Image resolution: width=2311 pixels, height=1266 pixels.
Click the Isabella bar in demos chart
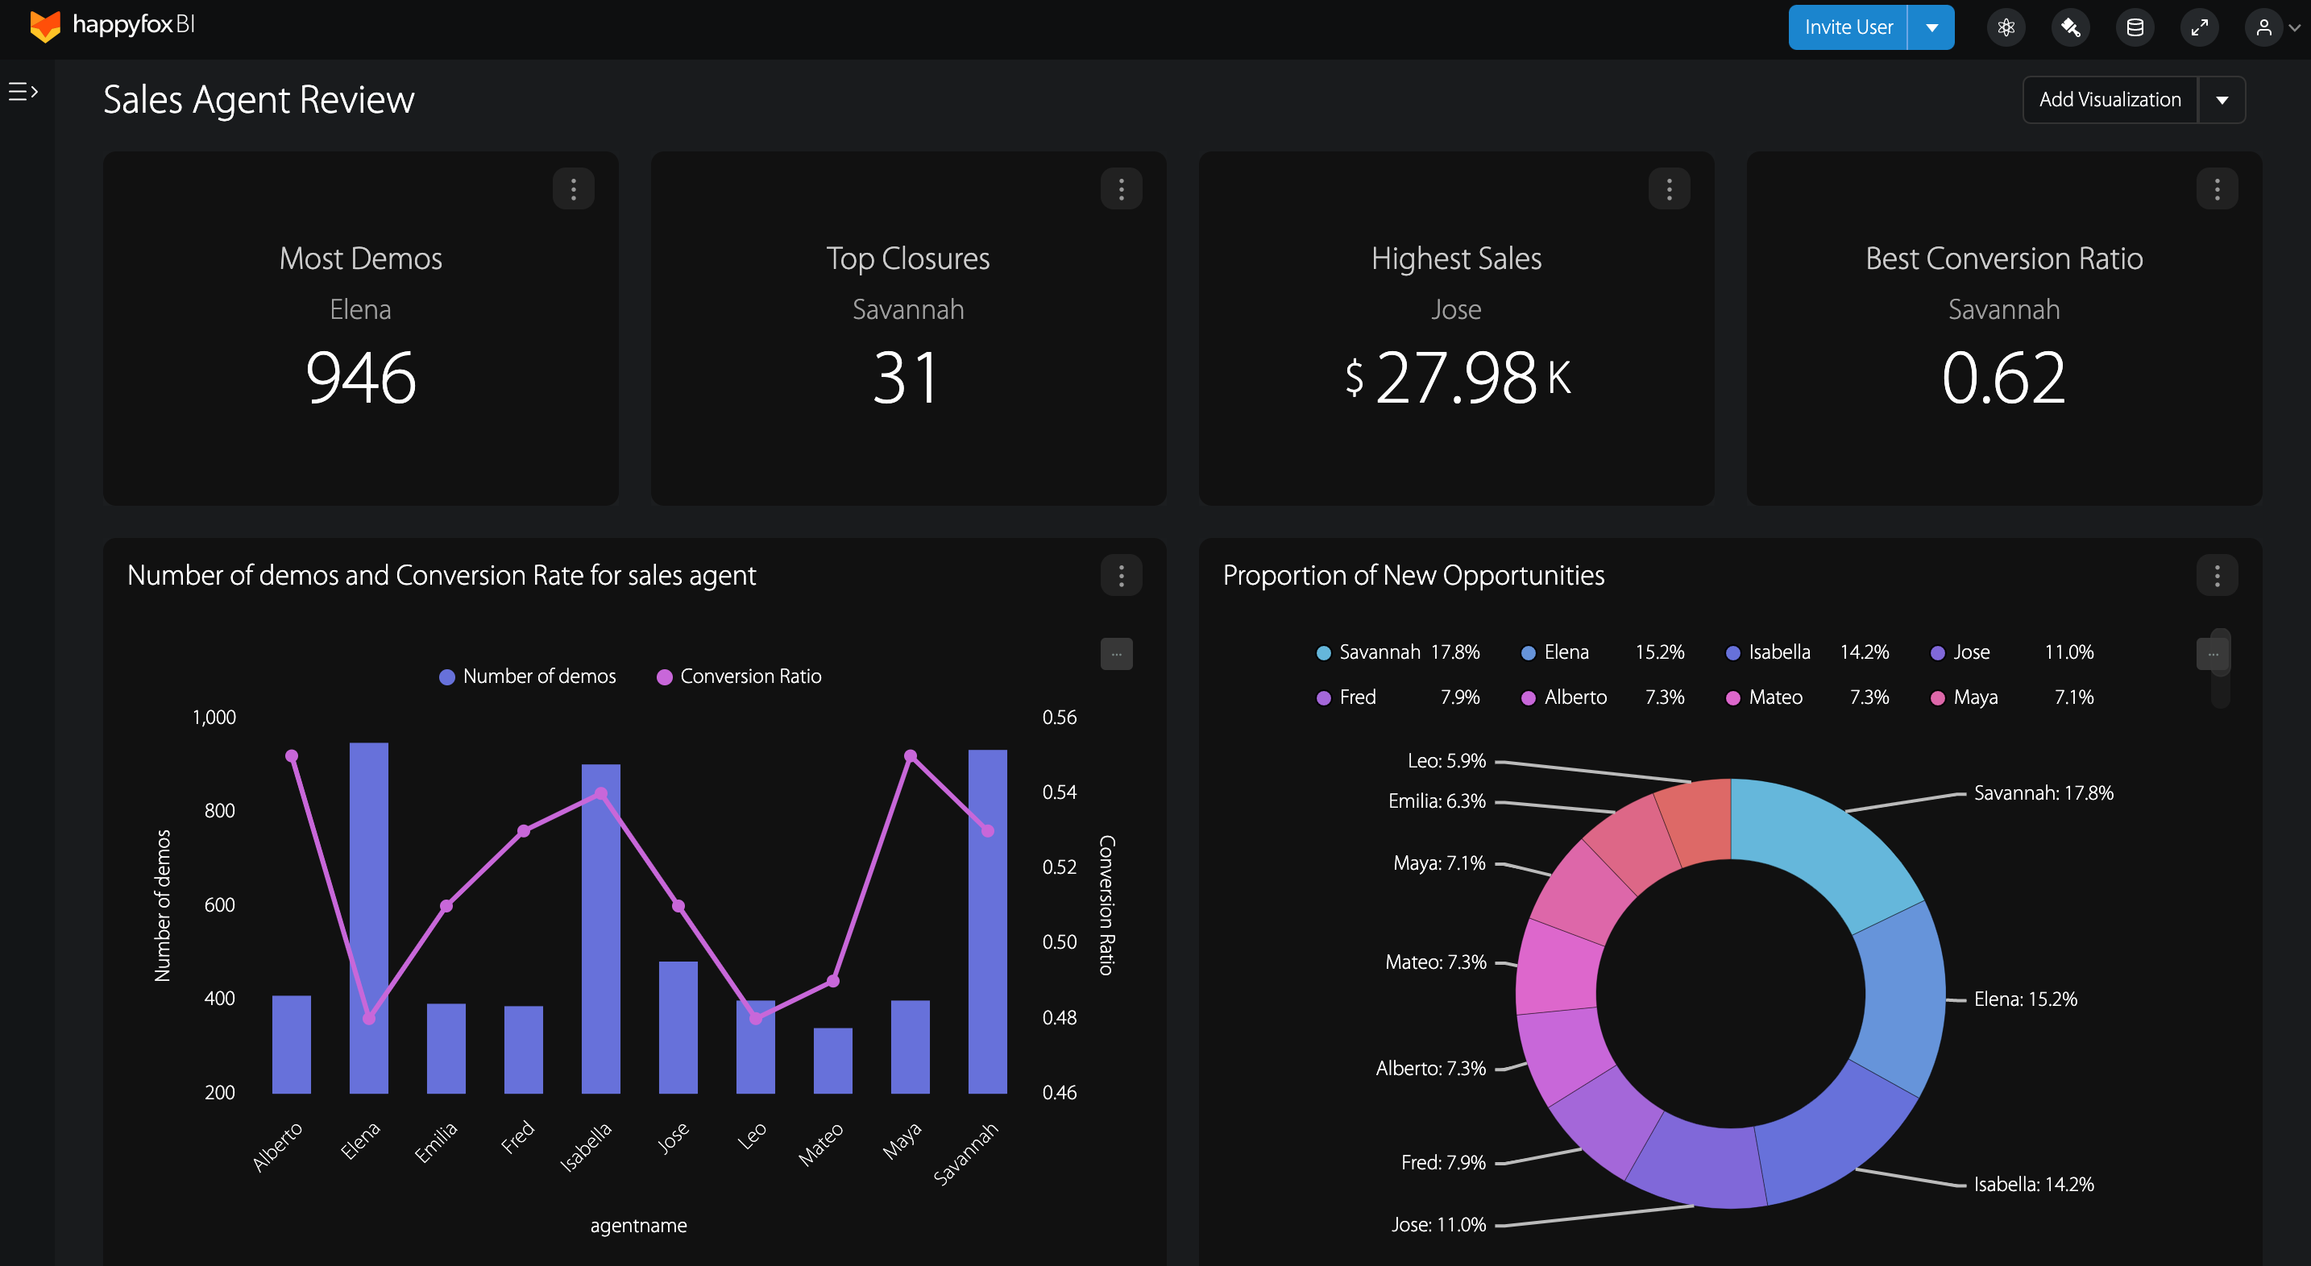tap(601, 928)
